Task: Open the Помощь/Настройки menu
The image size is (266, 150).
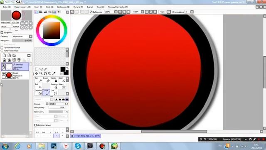Action: [x=118, y=7]
